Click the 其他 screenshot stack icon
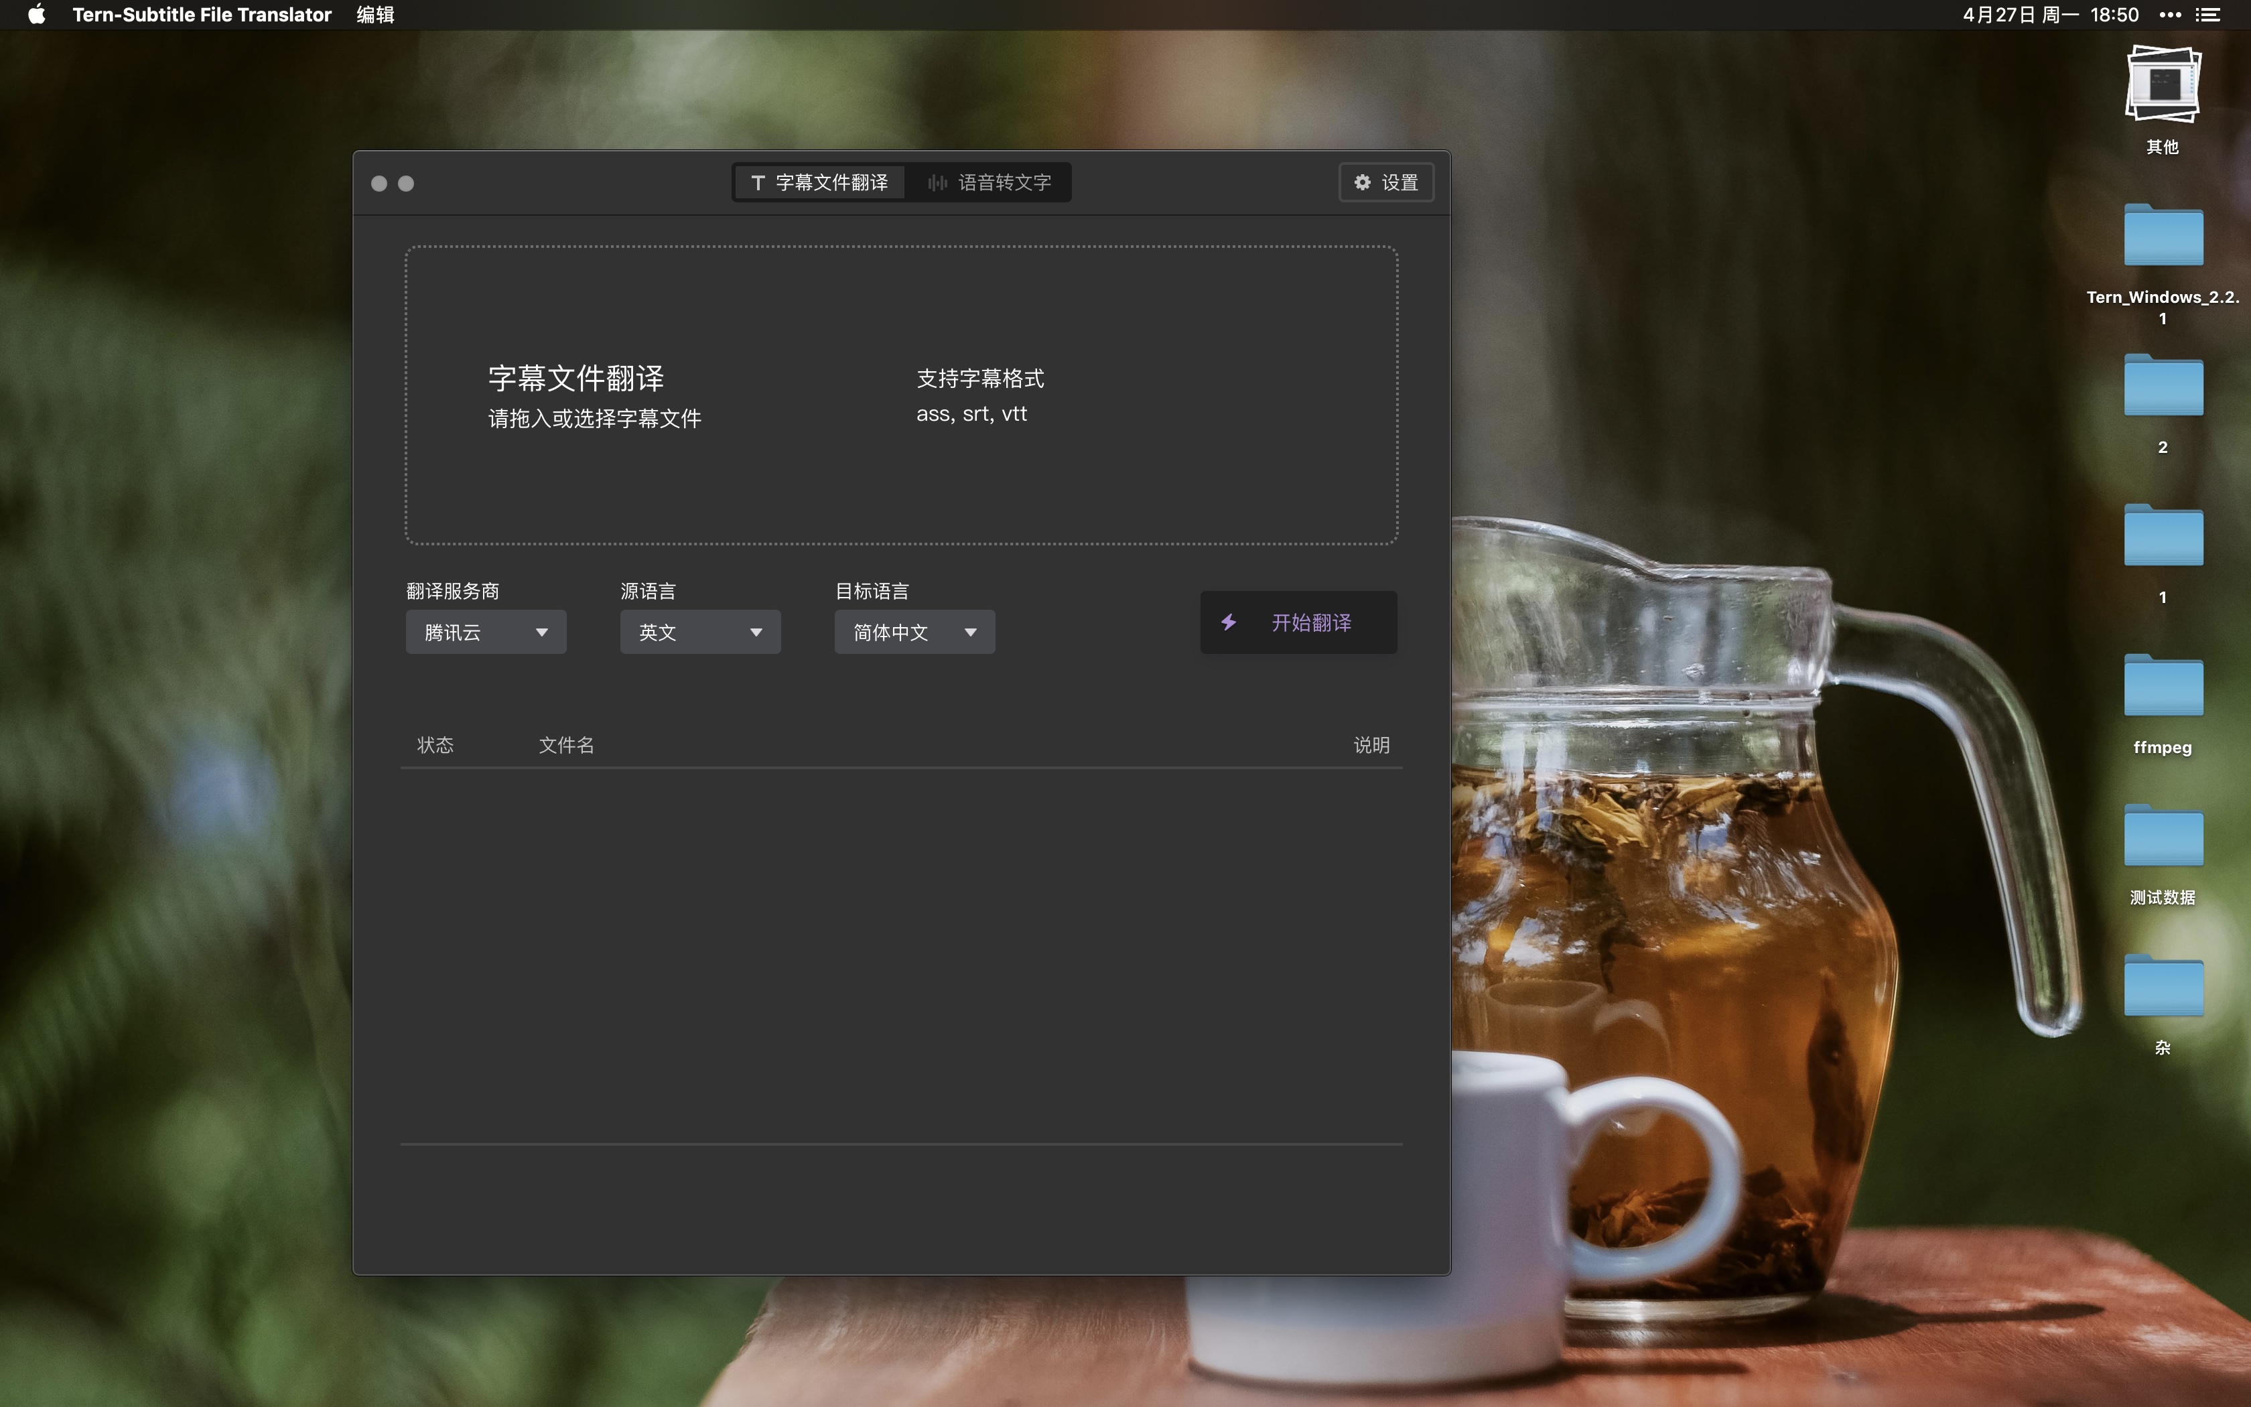The image size is (2251, 1407). [x=2162, y=86]
